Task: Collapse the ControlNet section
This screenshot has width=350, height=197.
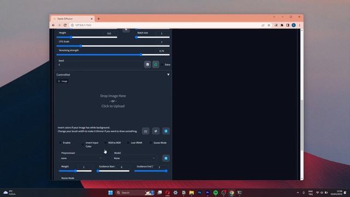Action: (168, 74)
